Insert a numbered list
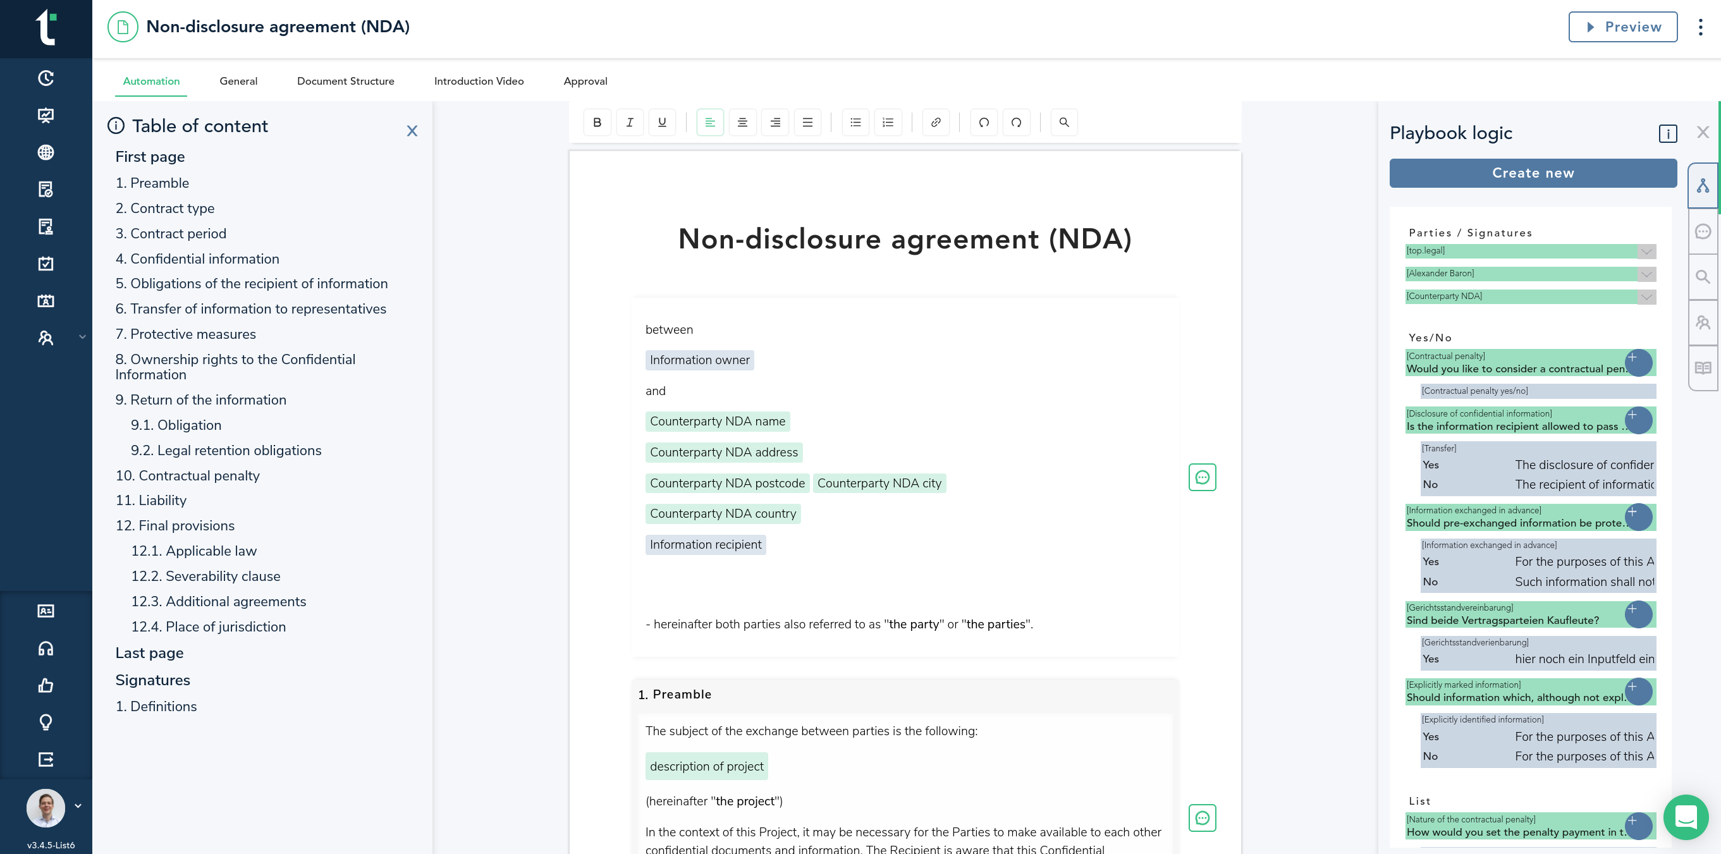The image size is (1721, 854). point(888,122)
